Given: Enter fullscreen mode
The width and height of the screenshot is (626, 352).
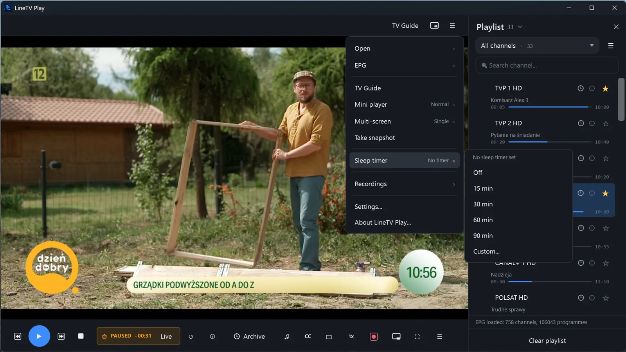Looking at the screenshot, I should pos(417,336).
